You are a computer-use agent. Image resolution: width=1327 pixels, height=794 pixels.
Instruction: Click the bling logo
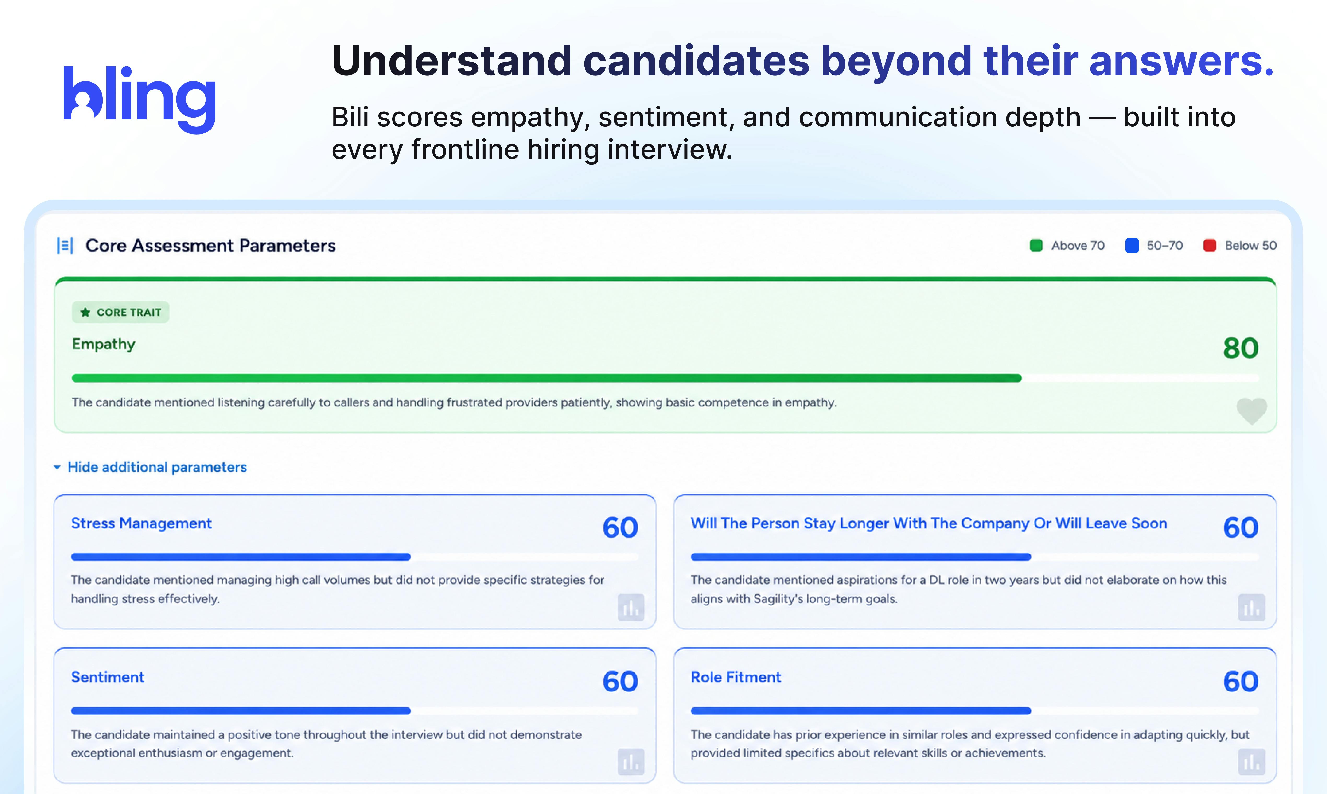click(140, 100)
